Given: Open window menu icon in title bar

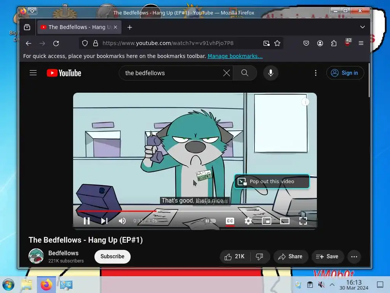Looking at the screenshot, I should click(32, 11).
